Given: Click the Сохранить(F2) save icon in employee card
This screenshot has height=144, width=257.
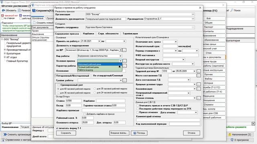Looking at the screenshot, I should (34, 11).
